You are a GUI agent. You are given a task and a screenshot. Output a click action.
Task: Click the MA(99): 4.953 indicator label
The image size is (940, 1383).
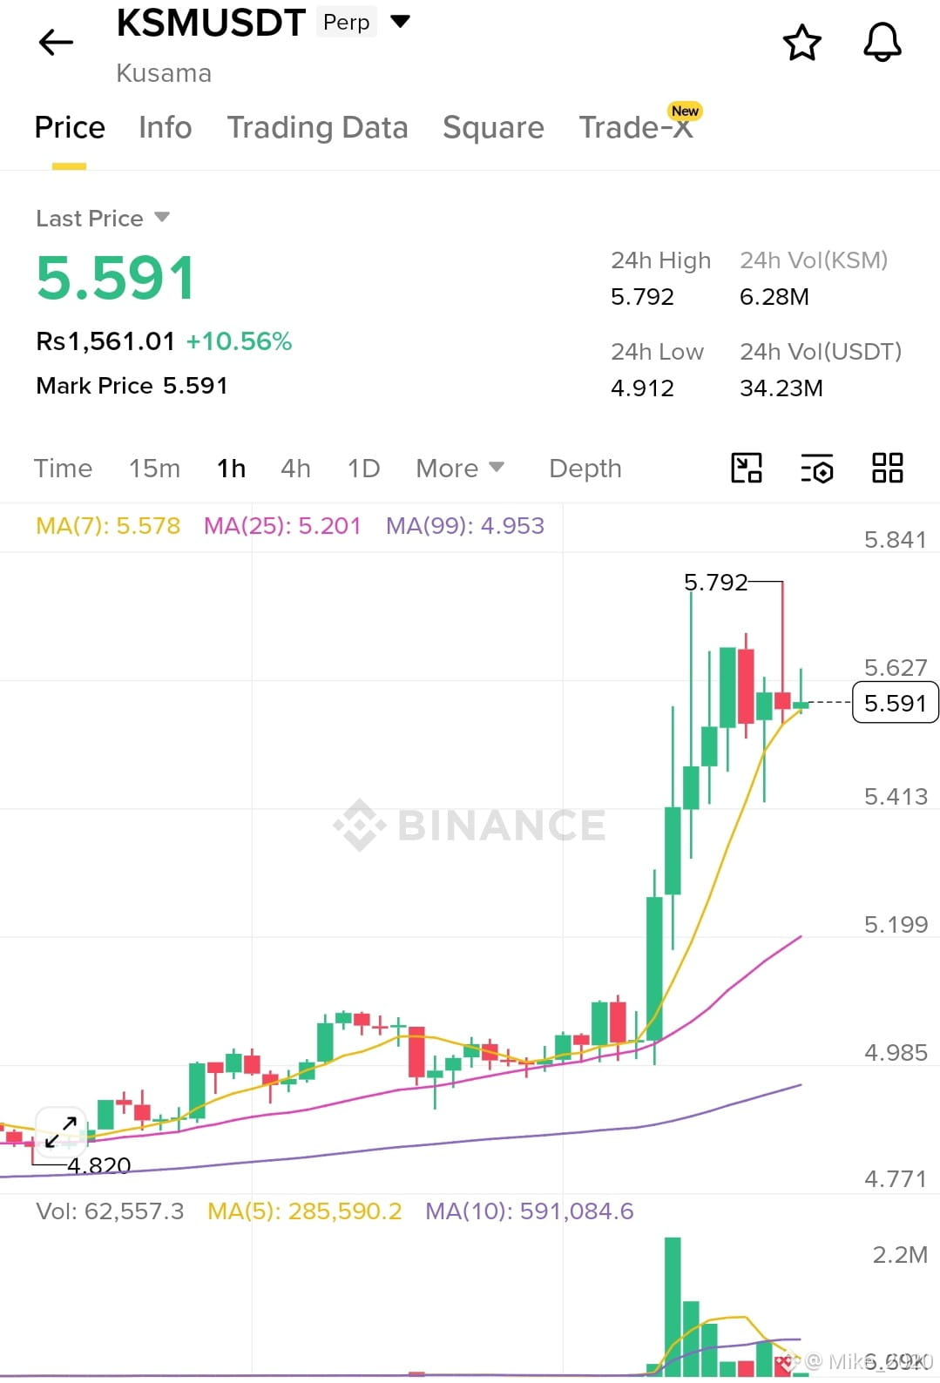tap(465, 526)
